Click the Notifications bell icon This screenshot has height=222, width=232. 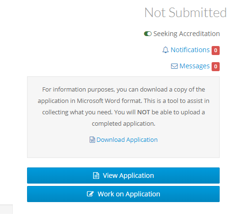point(166,50)
